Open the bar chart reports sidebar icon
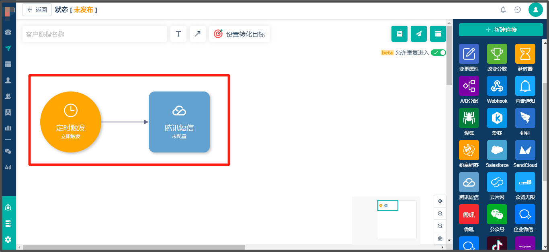Viewport: 549px width, 252px height. (x=8, y=128)
